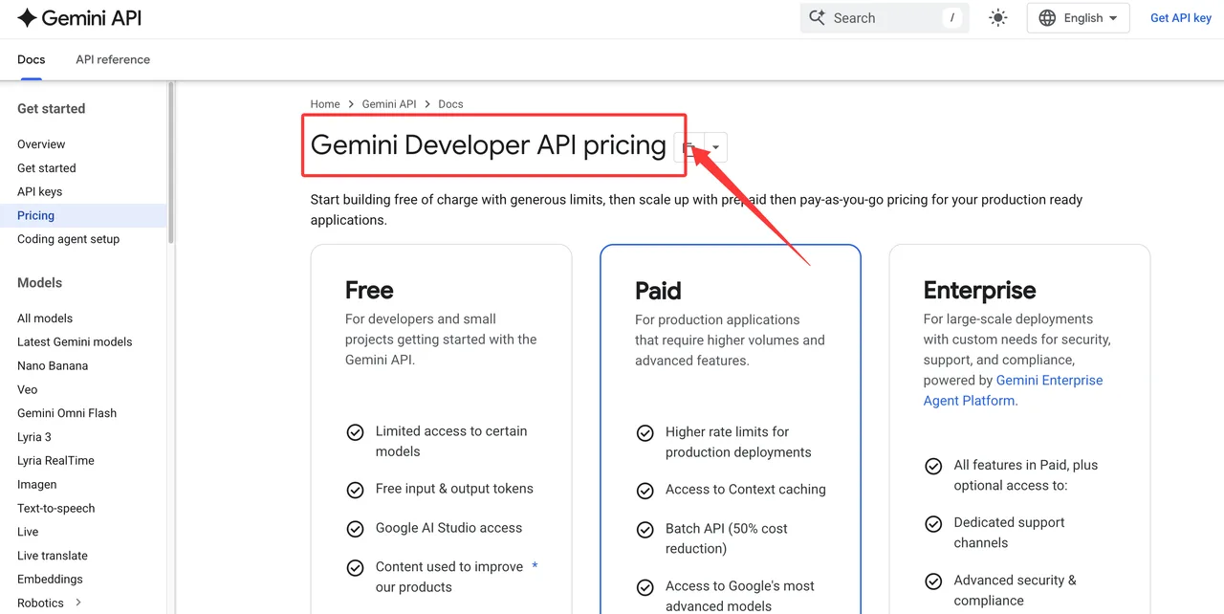This screenshot has width=1224, height=614.
Task: Expand the Robotics sidebar chevron
Action: pyautogui.click(x=78, y=603)
